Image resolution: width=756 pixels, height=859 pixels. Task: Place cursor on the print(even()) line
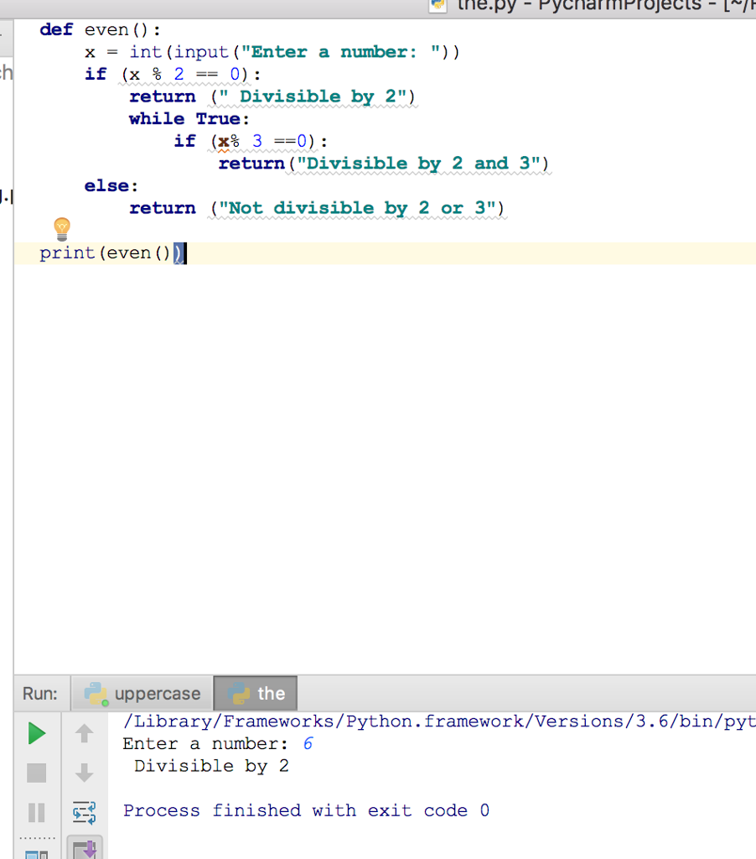(x=109, y=252)
